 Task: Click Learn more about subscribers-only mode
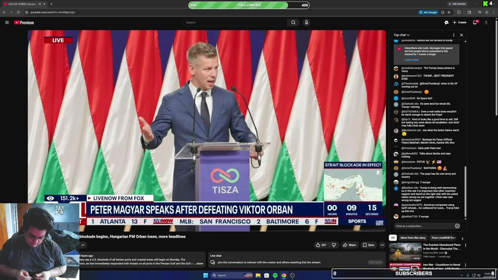pos(411,60)
